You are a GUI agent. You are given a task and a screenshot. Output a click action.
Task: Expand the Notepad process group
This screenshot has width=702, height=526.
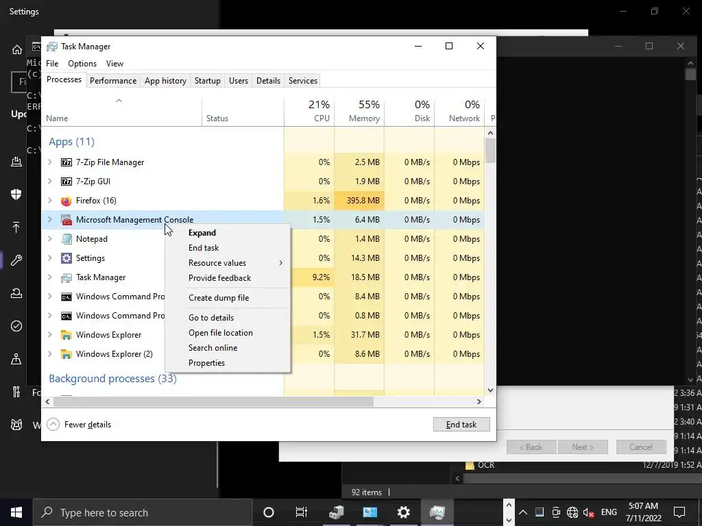50,239
